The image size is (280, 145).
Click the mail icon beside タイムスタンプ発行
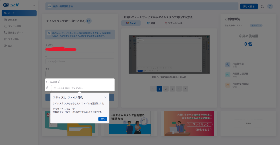click(x=89, y=21)
